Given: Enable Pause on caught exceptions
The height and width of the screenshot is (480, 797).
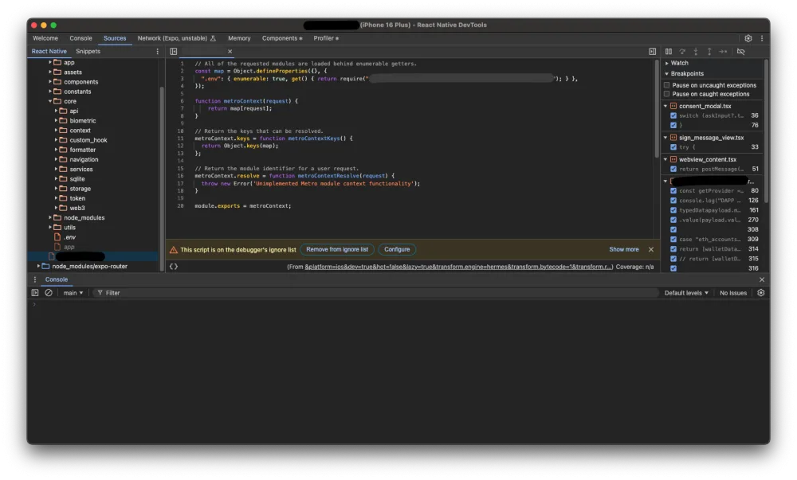Looking at the screenshot, I should [667, 94].
